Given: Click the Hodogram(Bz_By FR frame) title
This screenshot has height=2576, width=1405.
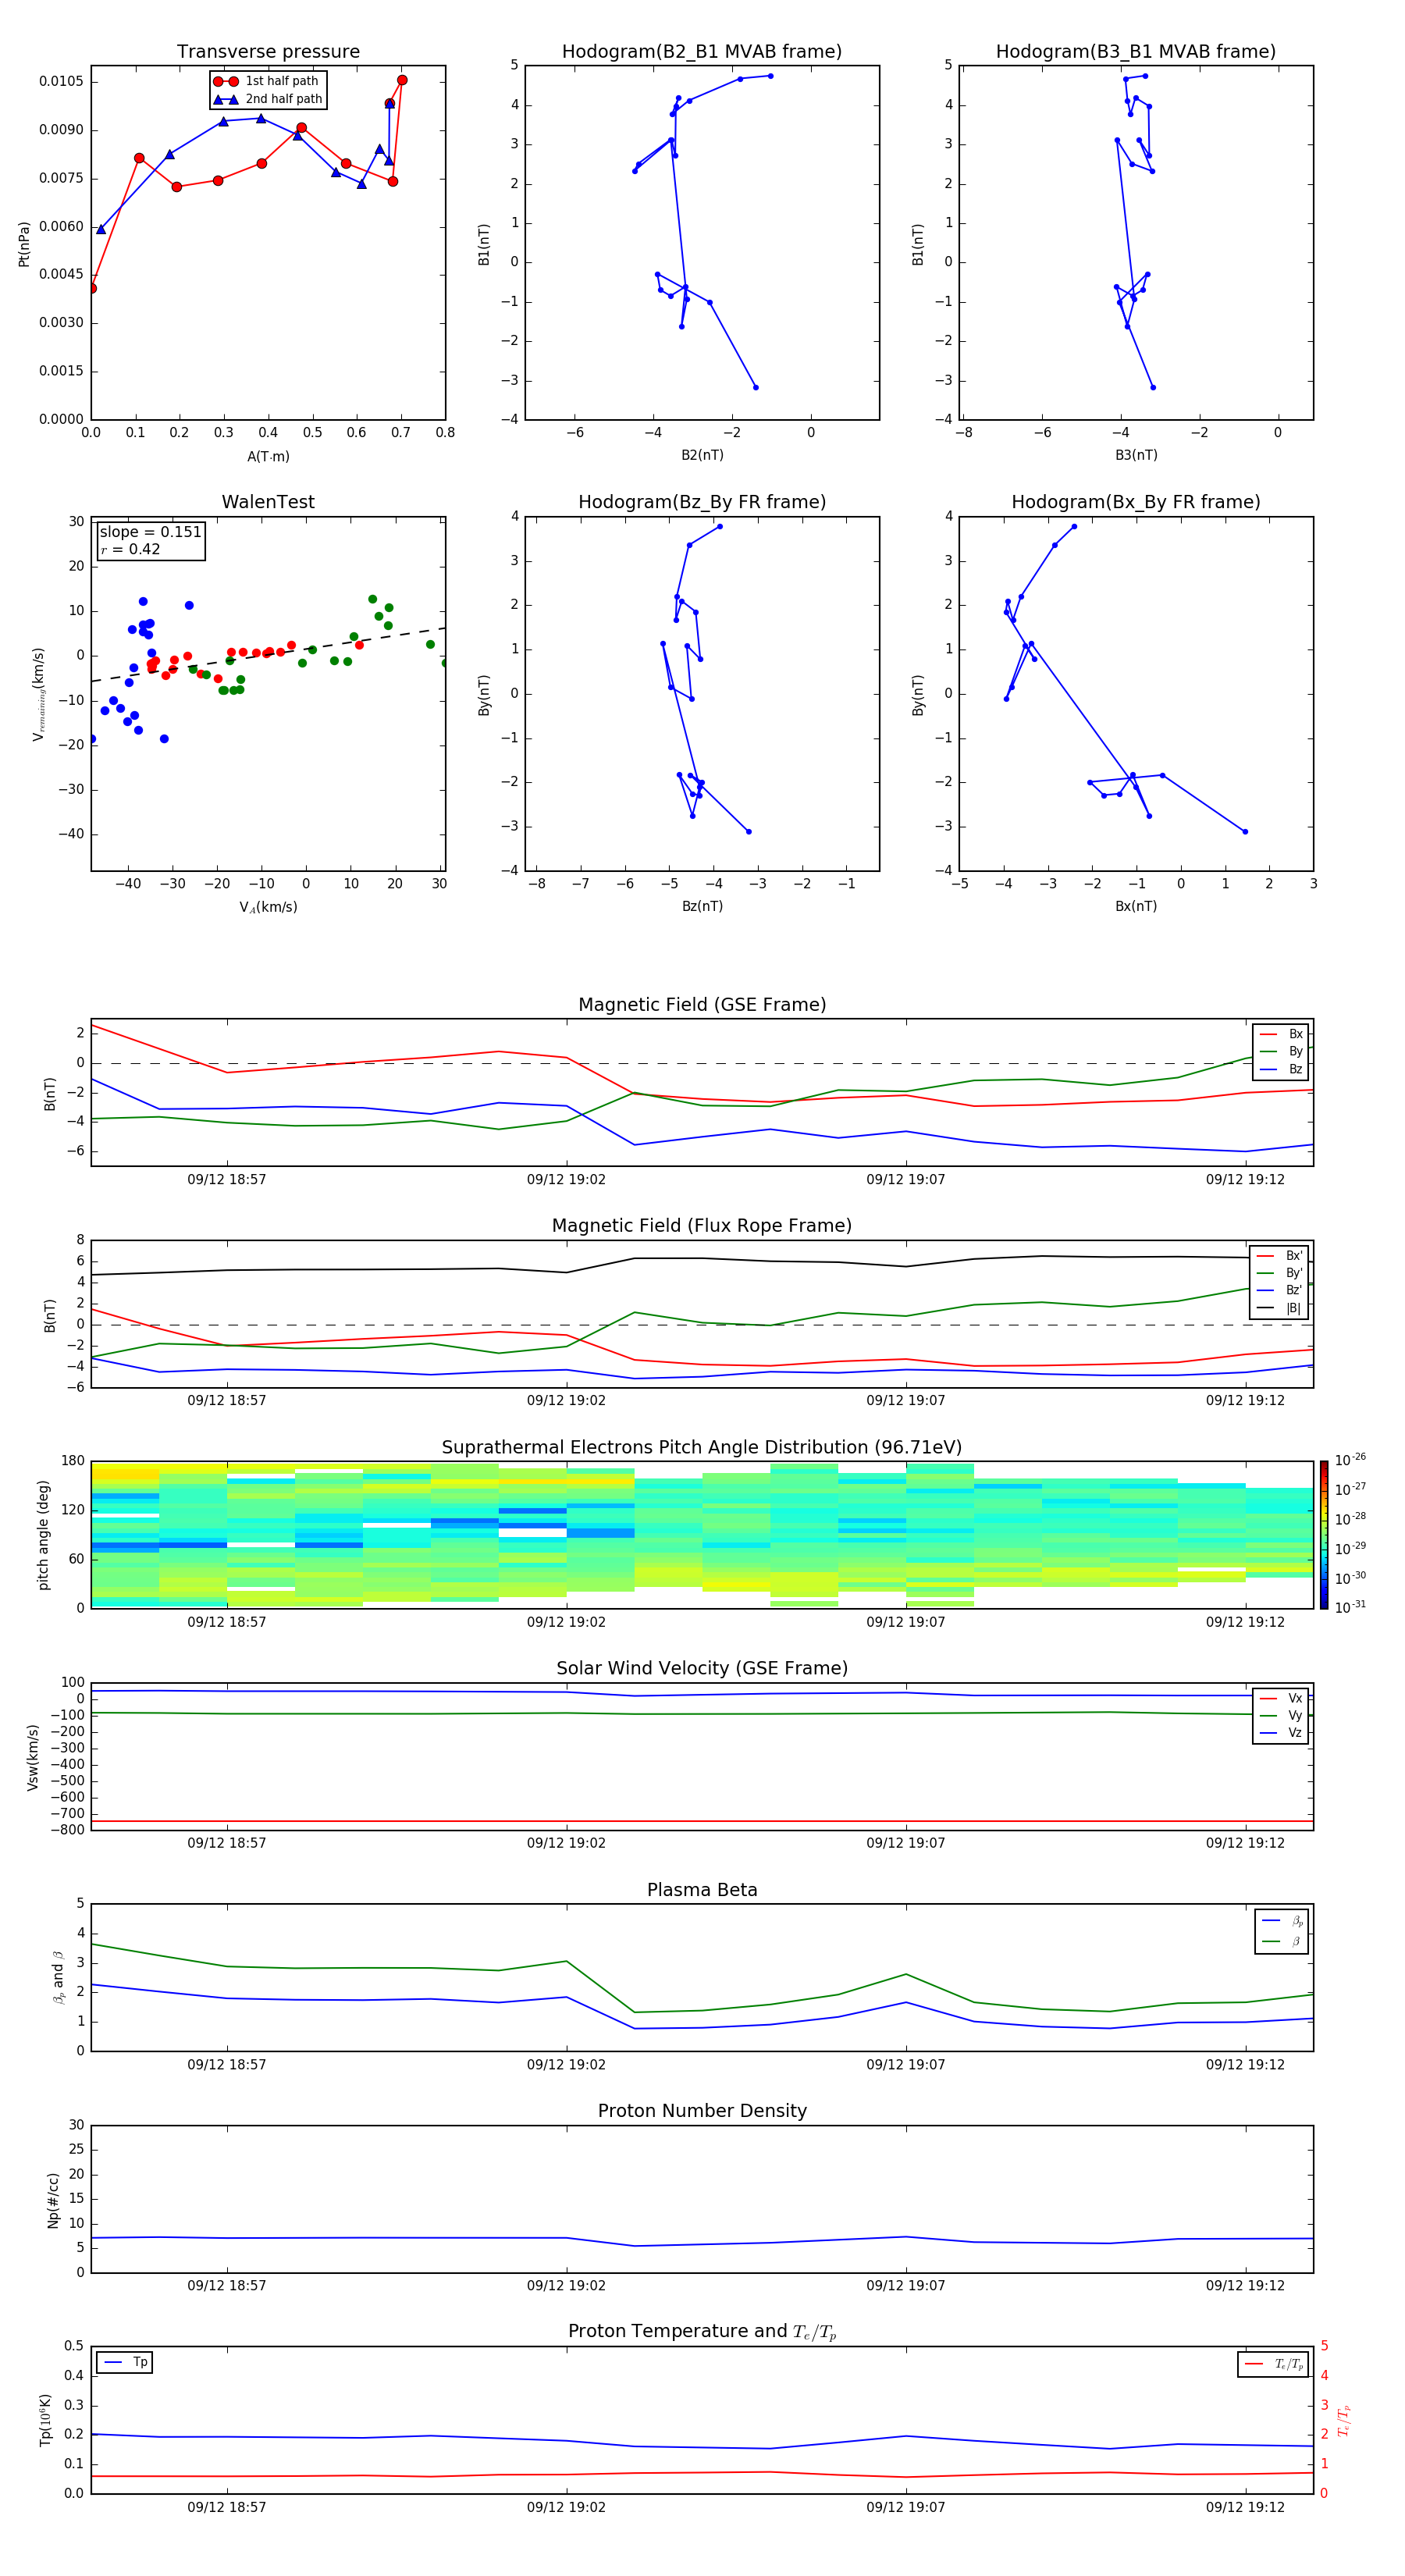Looking at the screenshot, I should point(702,502).
